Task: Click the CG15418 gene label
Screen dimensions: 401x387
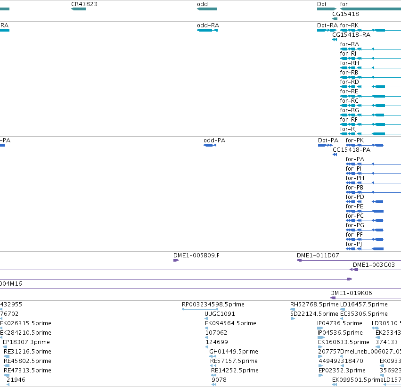Action: coord(345,14)
